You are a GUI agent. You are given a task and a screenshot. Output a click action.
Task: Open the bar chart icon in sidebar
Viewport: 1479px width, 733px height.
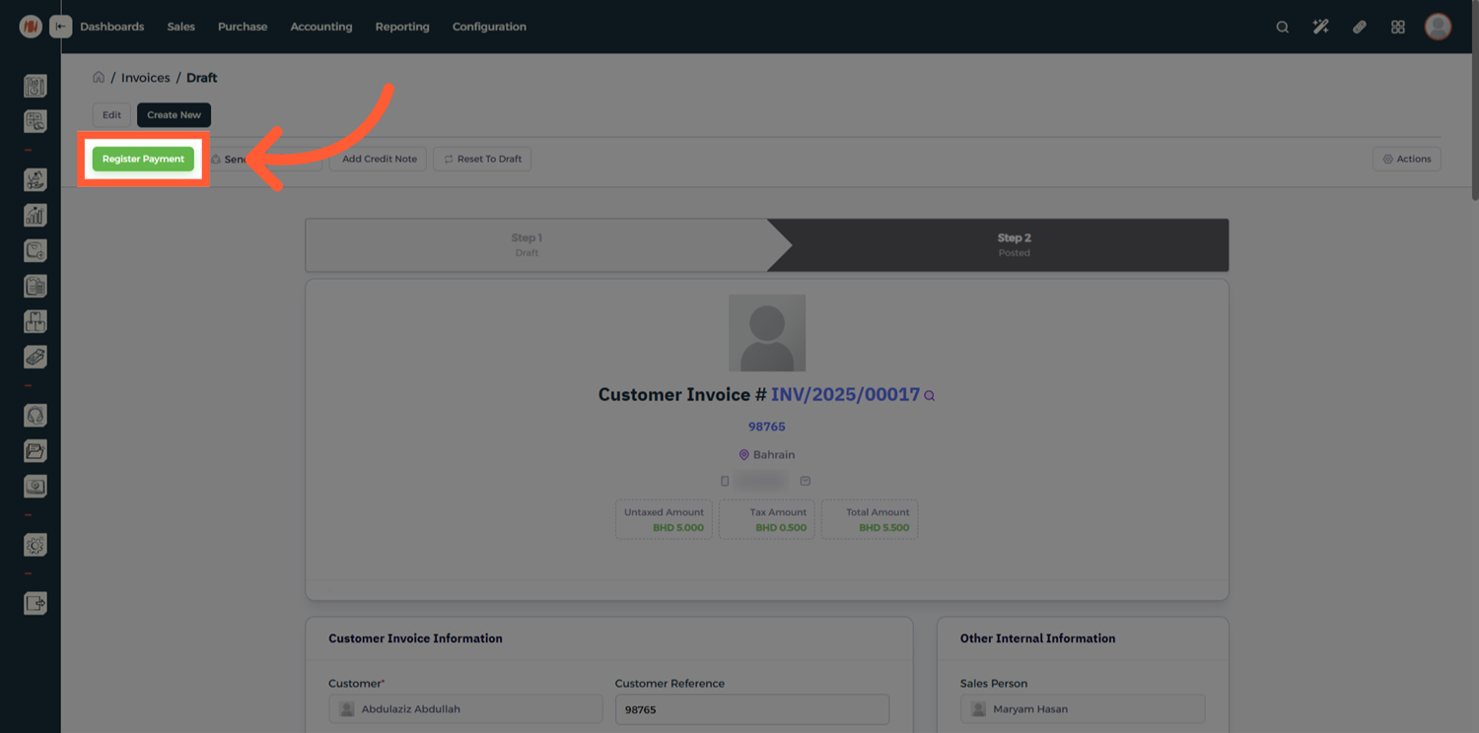click(35, 215)
